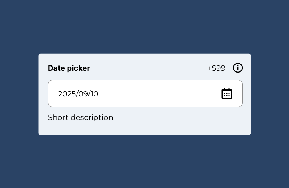Screen dimensions: 289x188
Task: Click the day 10 in the date
Action: (x=94, y=94)
